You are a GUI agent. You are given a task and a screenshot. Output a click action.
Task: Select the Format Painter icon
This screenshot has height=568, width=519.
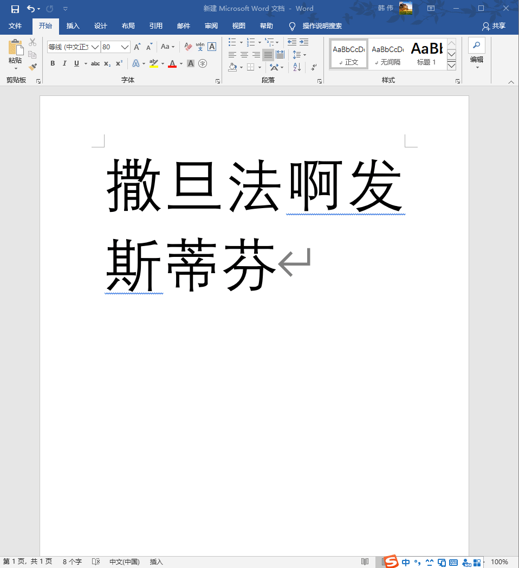32,67
